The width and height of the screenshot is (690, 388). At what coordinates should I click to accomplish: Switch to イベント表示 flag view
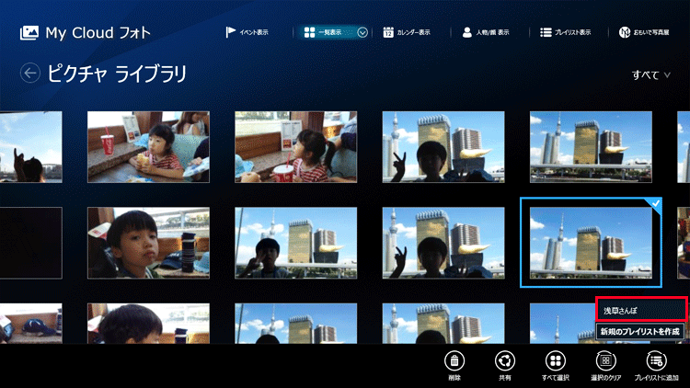(x=247, y=32)
